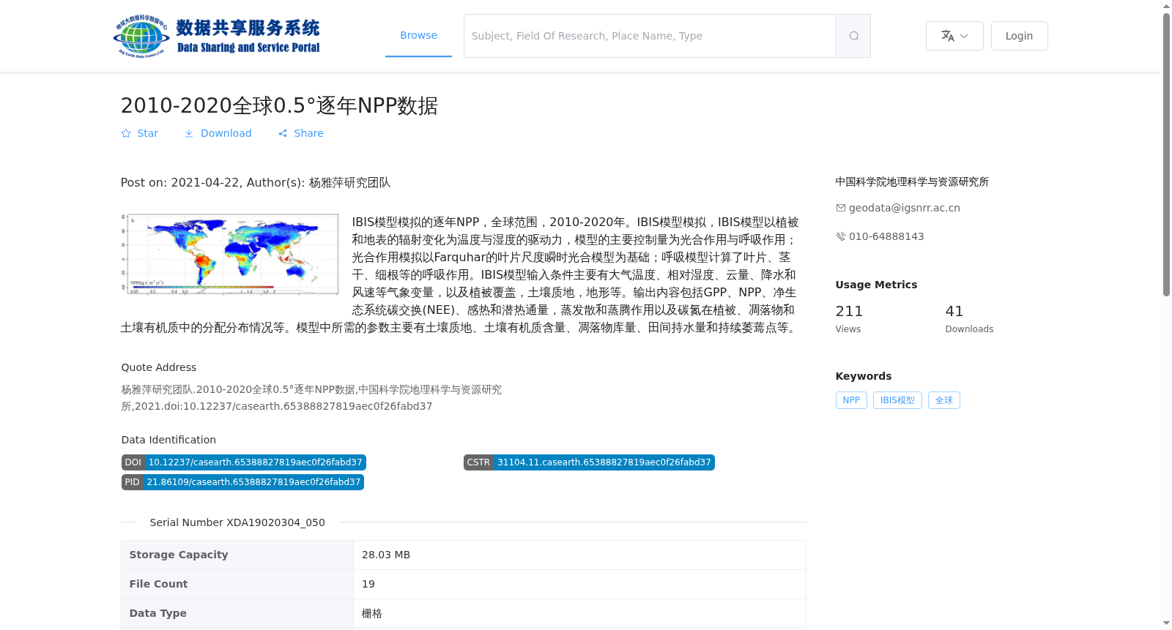1172x630 pixels.
Task: Click the star icon next to Star
Action: [x=126, y=133]
